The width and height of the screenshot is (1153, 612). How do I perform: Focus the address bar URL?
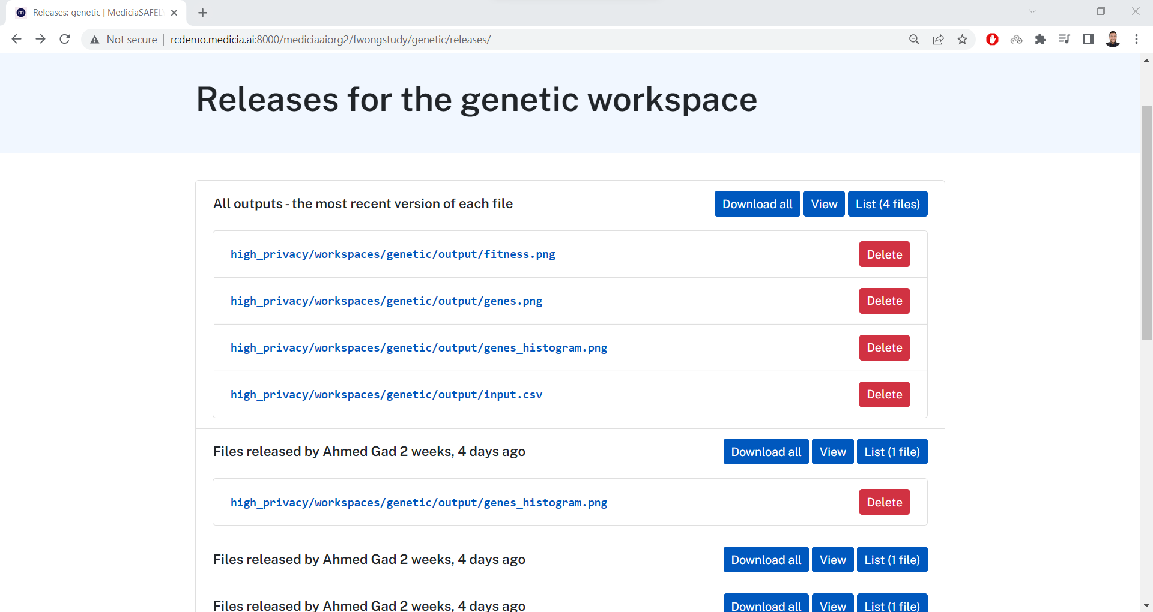click(x=330, y=40)
